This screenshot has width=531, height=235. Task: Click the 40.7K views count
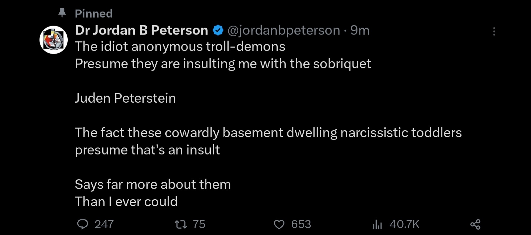[x=404, y=224]
